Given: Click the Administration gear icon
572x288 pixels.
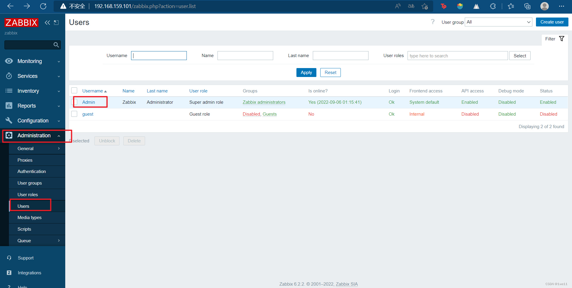Looking at the screenshot, I should 9,135.
